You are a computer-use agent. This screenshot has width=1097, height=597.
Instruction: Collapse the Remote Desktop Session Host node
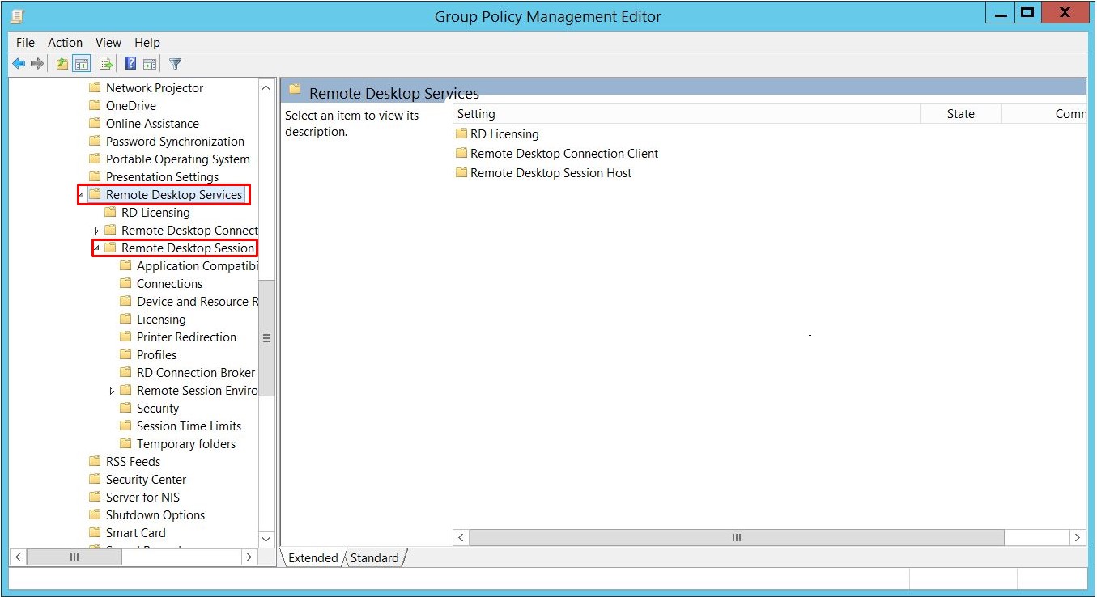click(x=97, y=248)
